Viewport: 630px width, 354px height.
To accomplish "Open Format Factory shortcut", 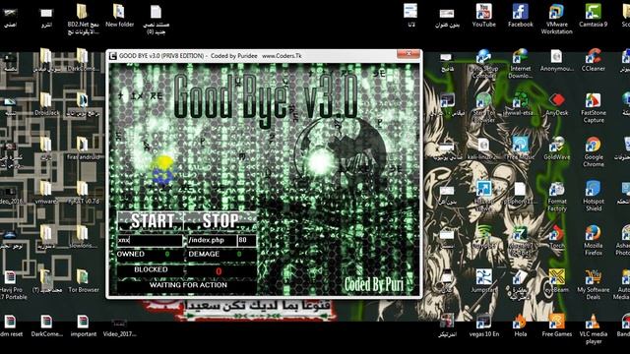I will click(557, 197).
